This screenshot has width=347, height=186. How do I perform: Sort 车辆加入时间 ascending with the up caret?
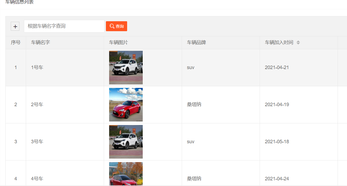pyautogui.click(x=298, y=41)
